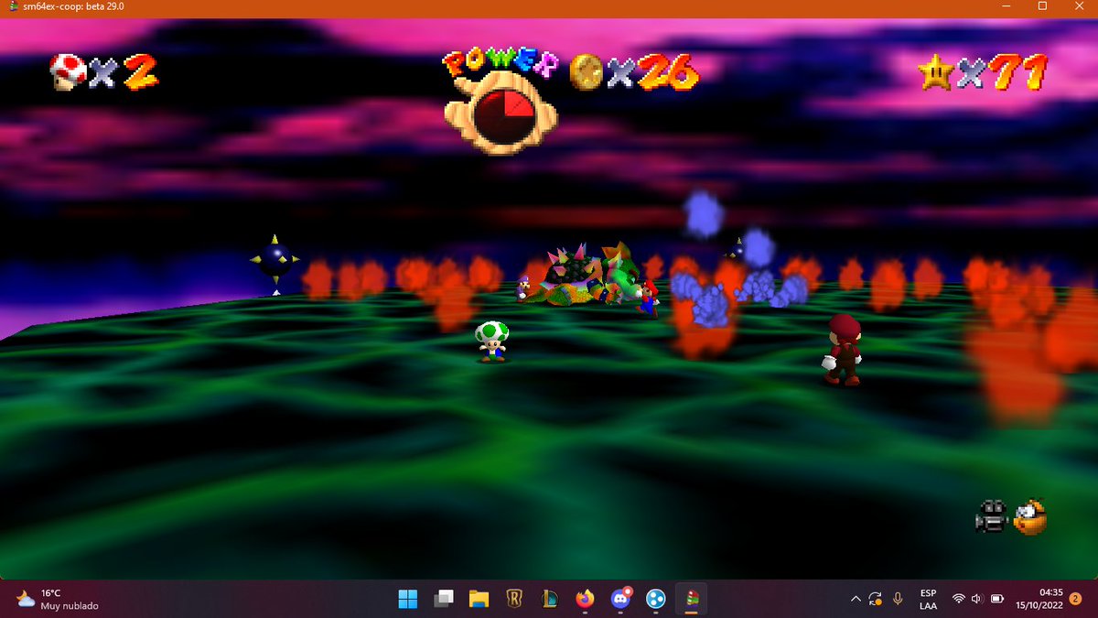
Task: Open Task View on the taskbar
Action: tap(444, 600)
